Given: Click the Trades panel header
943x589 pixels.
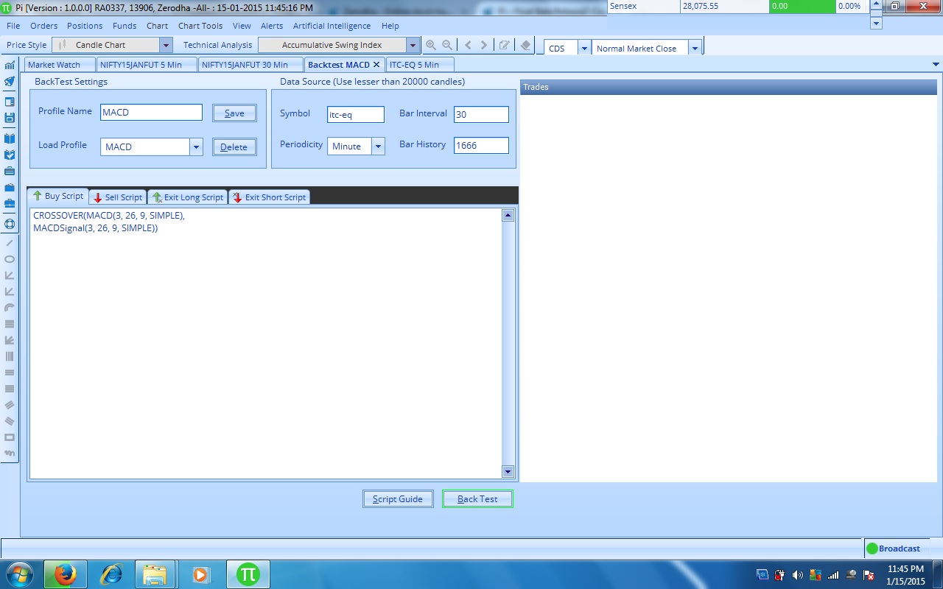Looking at the screenshot, I should (729, 87).
